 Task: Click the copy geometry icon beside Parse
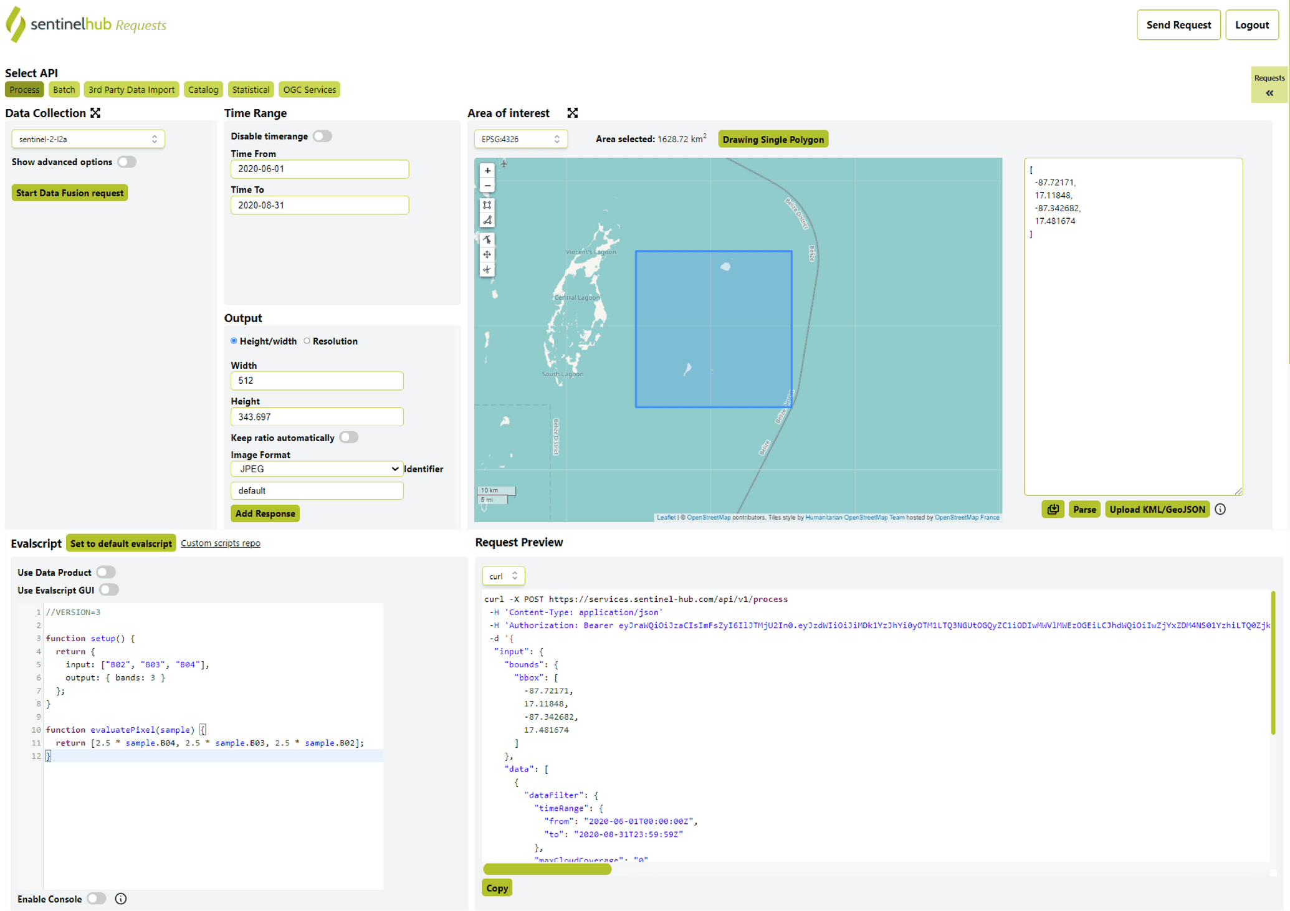coord(1053,509)
